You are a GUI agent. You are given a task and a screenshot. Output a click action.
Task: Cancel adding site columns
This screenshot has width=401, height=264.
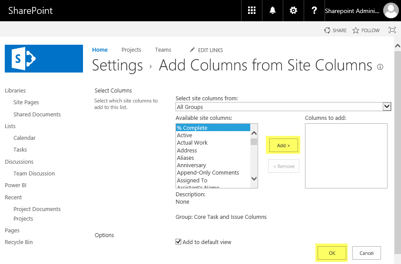click(366, 253)
